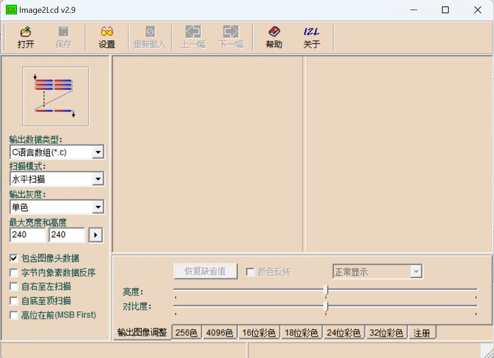Open the 注册 tab
This screenshot has height=358, width=494.
pyautogui.click(x=422, y=333)
